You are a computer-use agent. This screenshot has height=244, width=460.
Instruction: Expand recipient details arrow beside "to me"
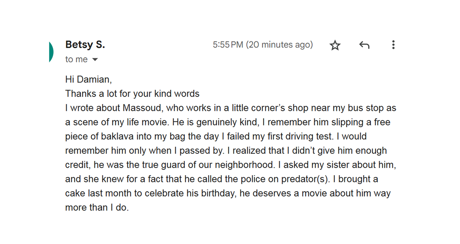[x=95, y=59]
